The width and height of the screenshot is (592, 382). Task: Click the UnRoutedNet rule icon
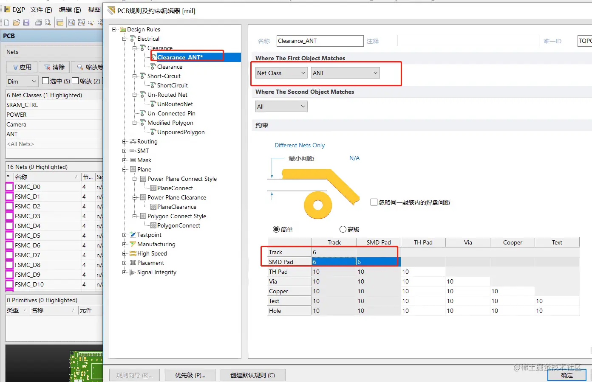(153, 104)
